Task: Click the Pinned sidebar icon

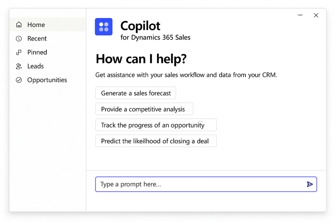Action: tap(19, 52)
